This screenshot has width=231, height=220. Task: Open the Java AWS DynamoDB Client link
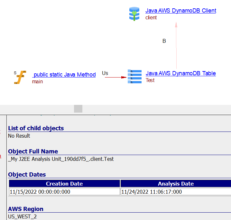click(180, 11)
